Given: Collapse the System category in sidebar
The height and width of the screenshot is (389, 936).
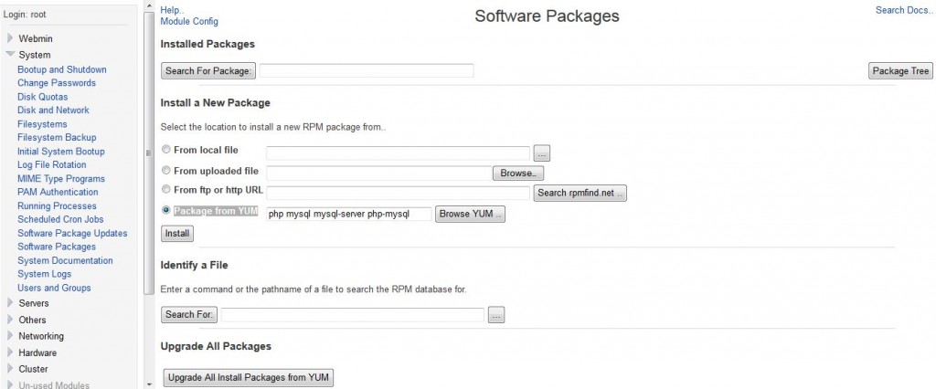Looking at the screenshot, I should (11, 55).
